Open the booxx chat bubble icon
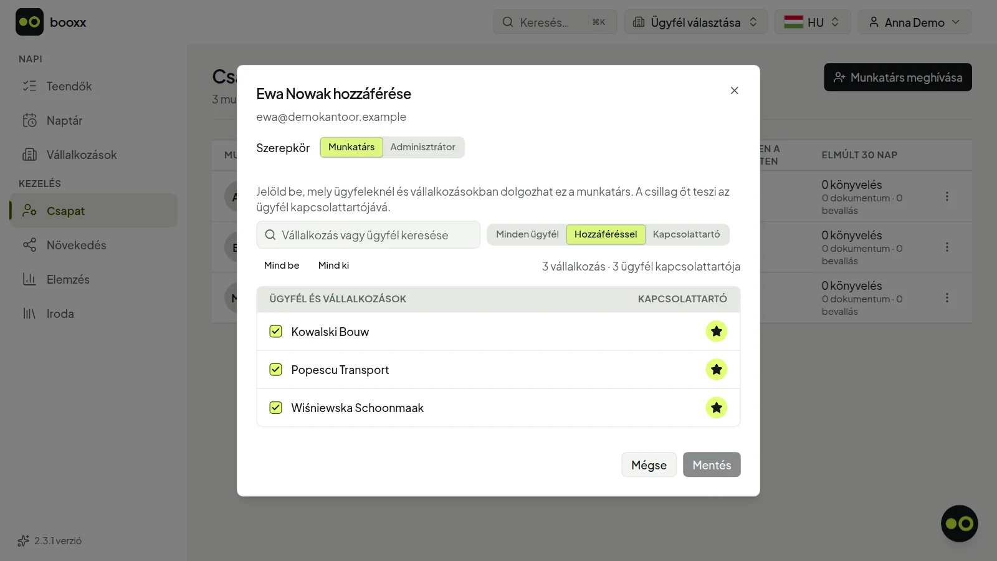 click(x=959, y=524)
